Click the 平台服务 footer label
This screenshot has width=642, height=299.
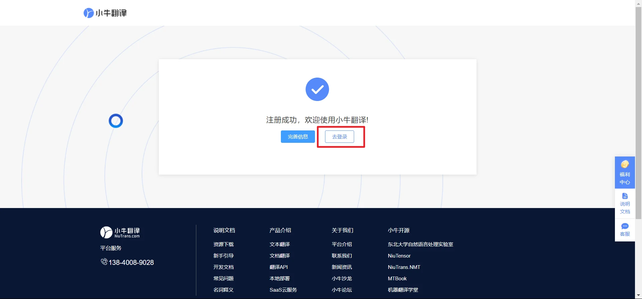(x=111, y=248)
